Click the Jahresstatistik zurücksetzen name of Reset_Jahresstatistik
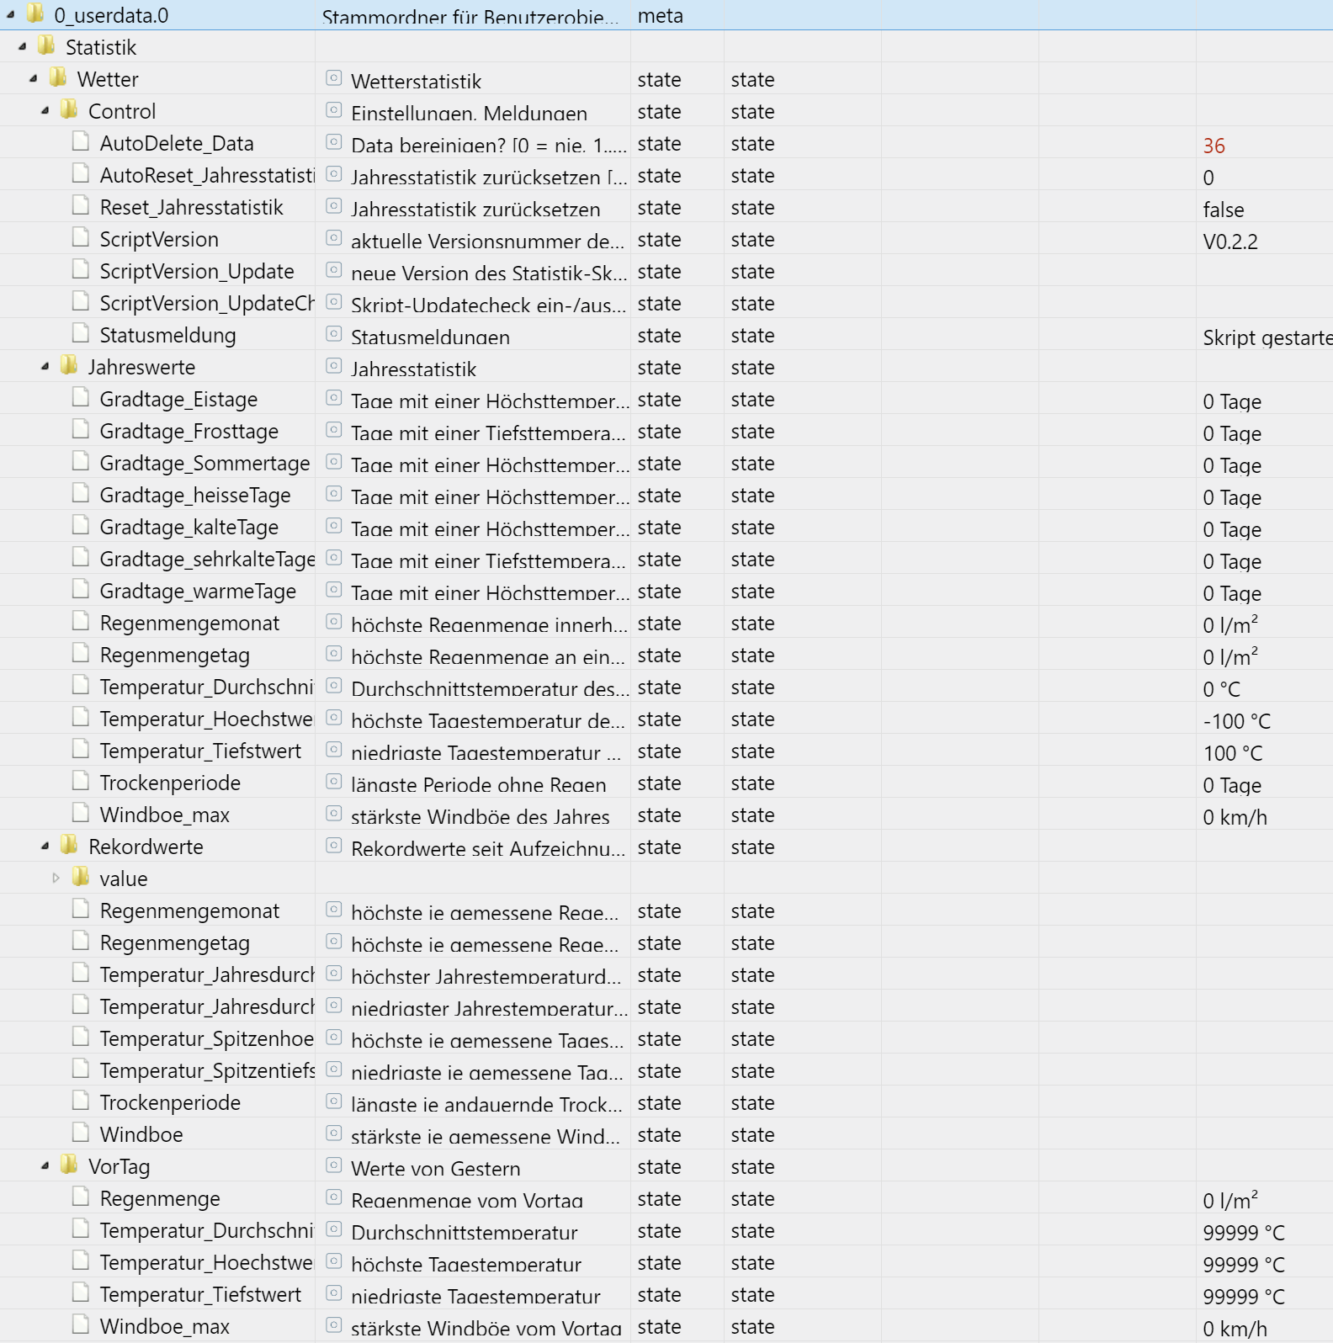This screenshot has width=1333, height=1343. (x=475, y=210)
